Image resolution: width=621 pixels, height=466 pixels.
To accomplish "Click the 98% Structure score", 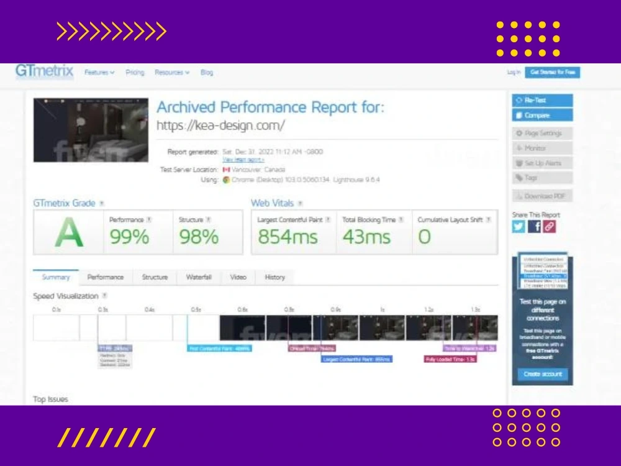I will 199,237.
